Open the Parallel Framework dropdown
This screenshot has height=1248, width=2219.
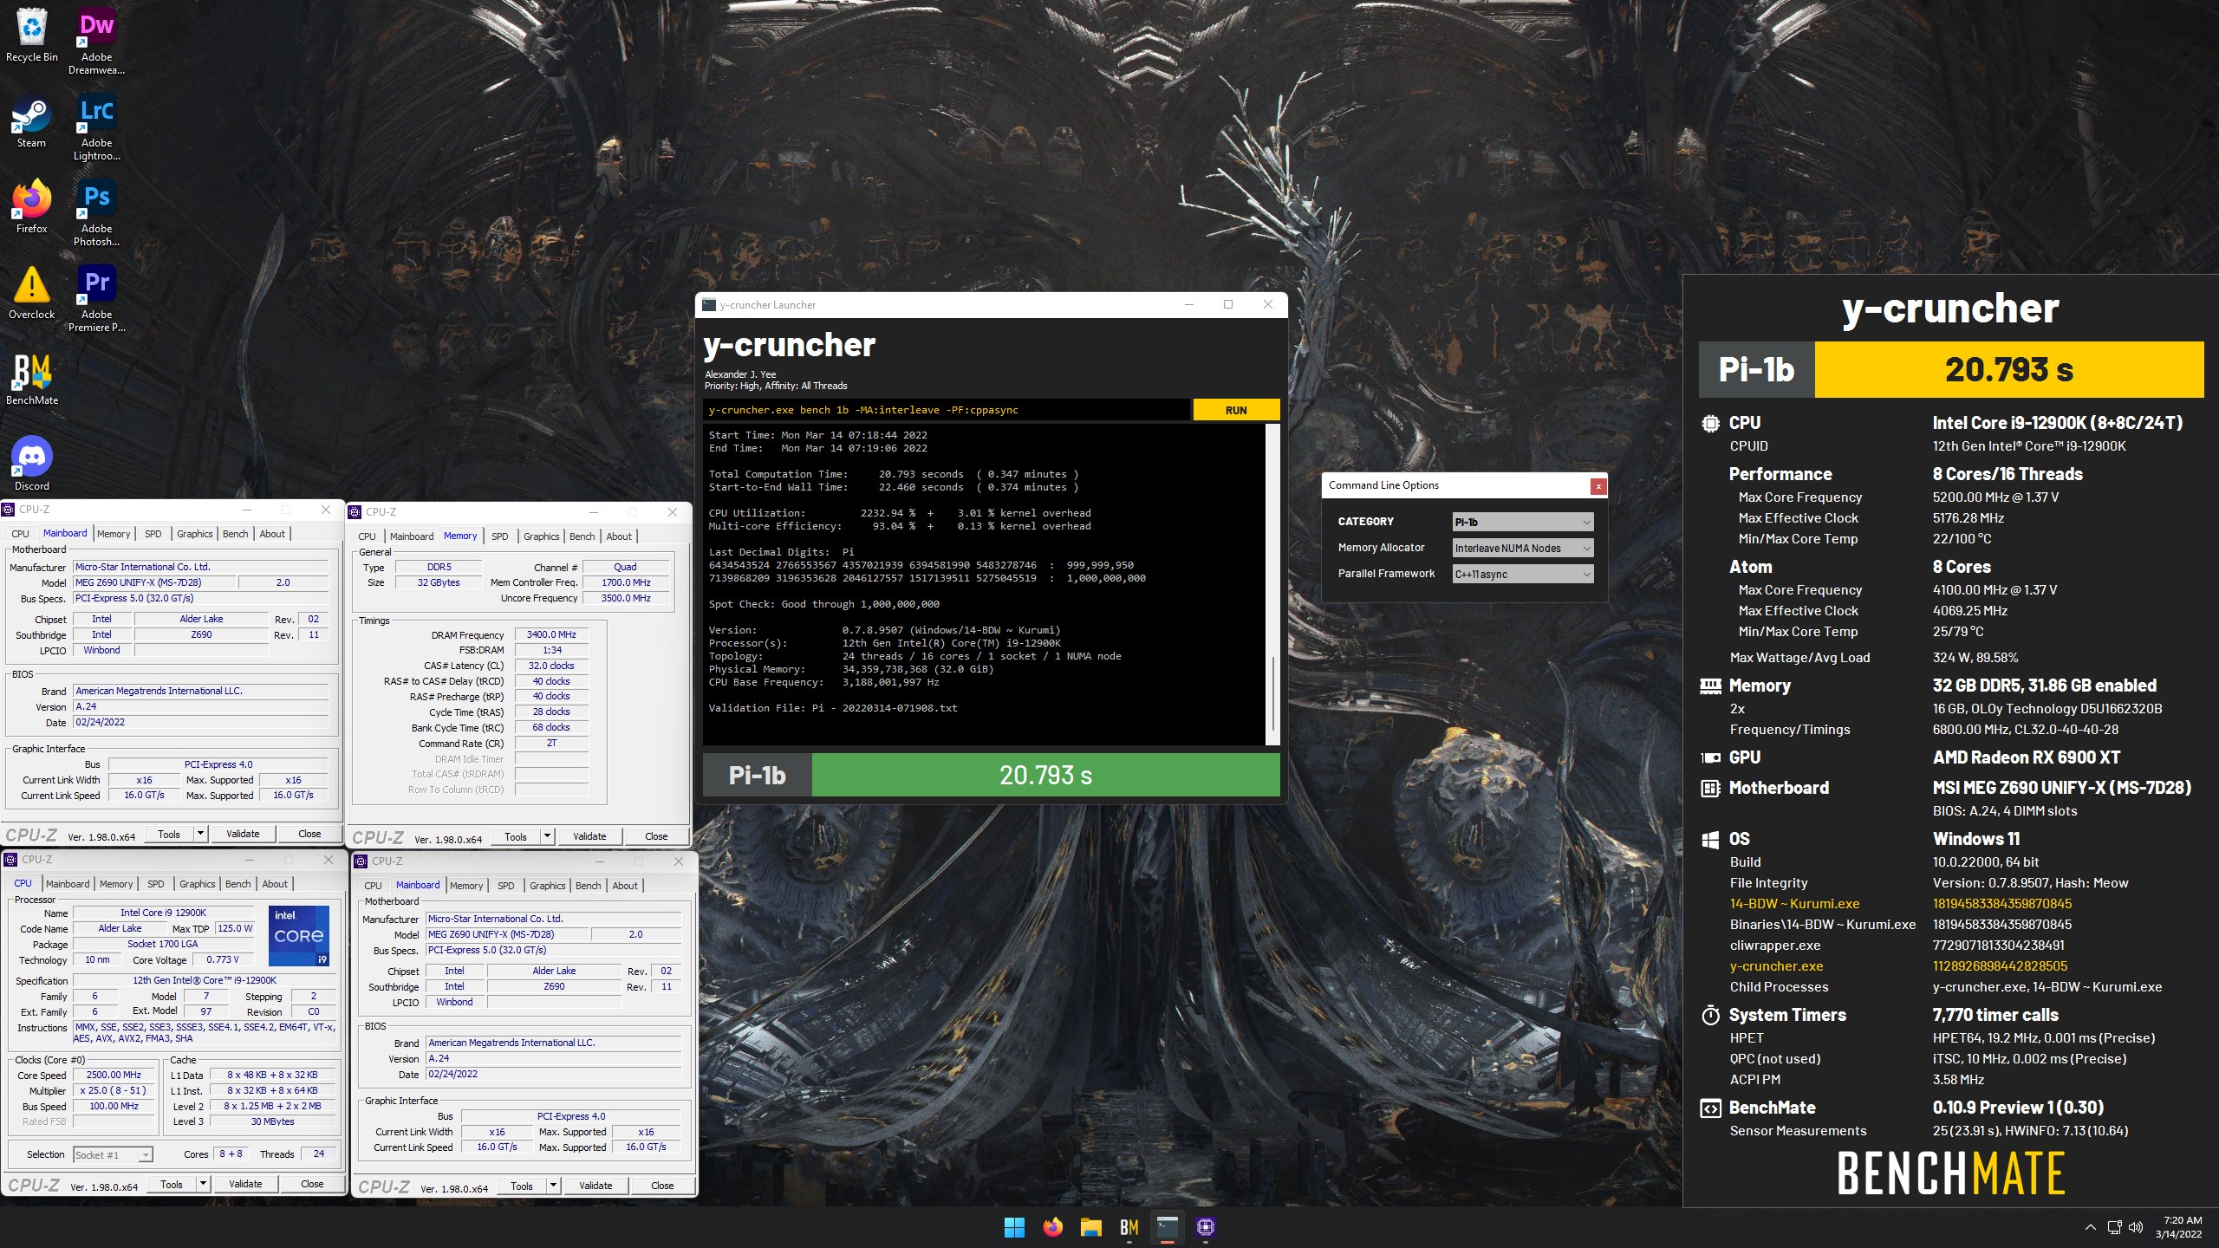tap(1522, 574)
